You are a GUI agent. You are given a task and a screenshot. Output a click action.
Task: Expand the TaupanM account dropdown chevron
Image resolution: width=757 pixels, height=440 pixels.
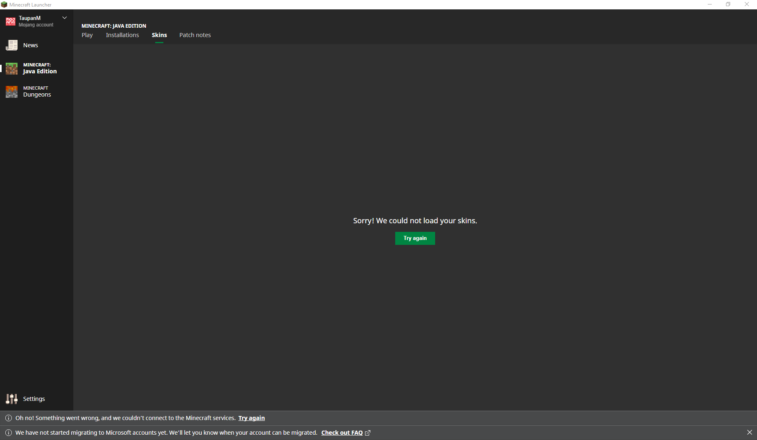64,18
